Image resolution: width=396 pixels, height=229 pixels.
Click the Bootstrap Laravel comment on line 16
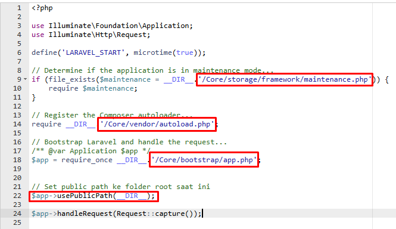[129, 142]
